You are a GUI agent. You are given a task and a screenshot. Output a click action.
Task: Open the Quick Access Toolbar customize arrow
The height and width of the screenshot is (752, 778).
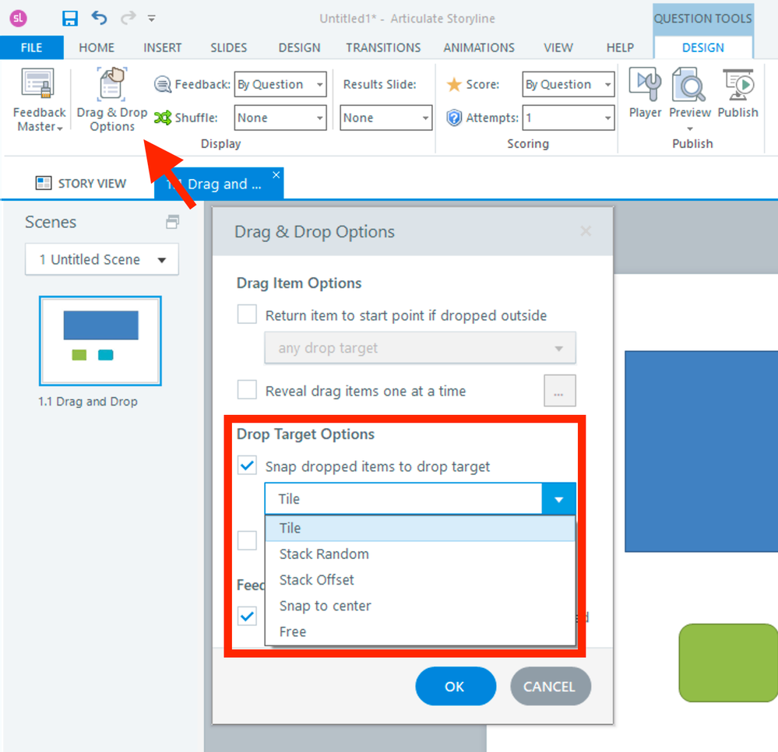click(x=152, y=19)
